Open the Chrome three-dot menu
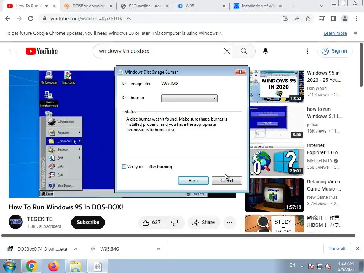Viewport: 364px width, 273px height. [x=356, y=18]
